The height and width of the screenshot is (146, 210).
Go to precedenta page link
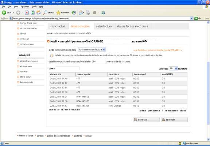tap(154, 110)
